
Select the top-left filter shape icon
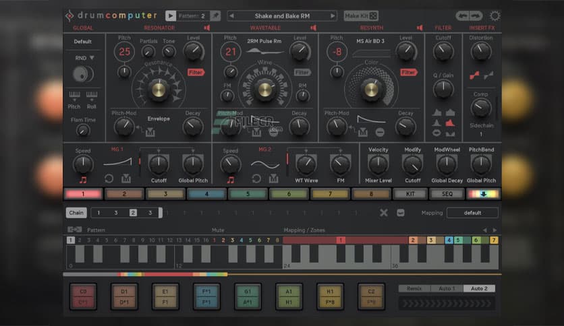click(436, 112)
